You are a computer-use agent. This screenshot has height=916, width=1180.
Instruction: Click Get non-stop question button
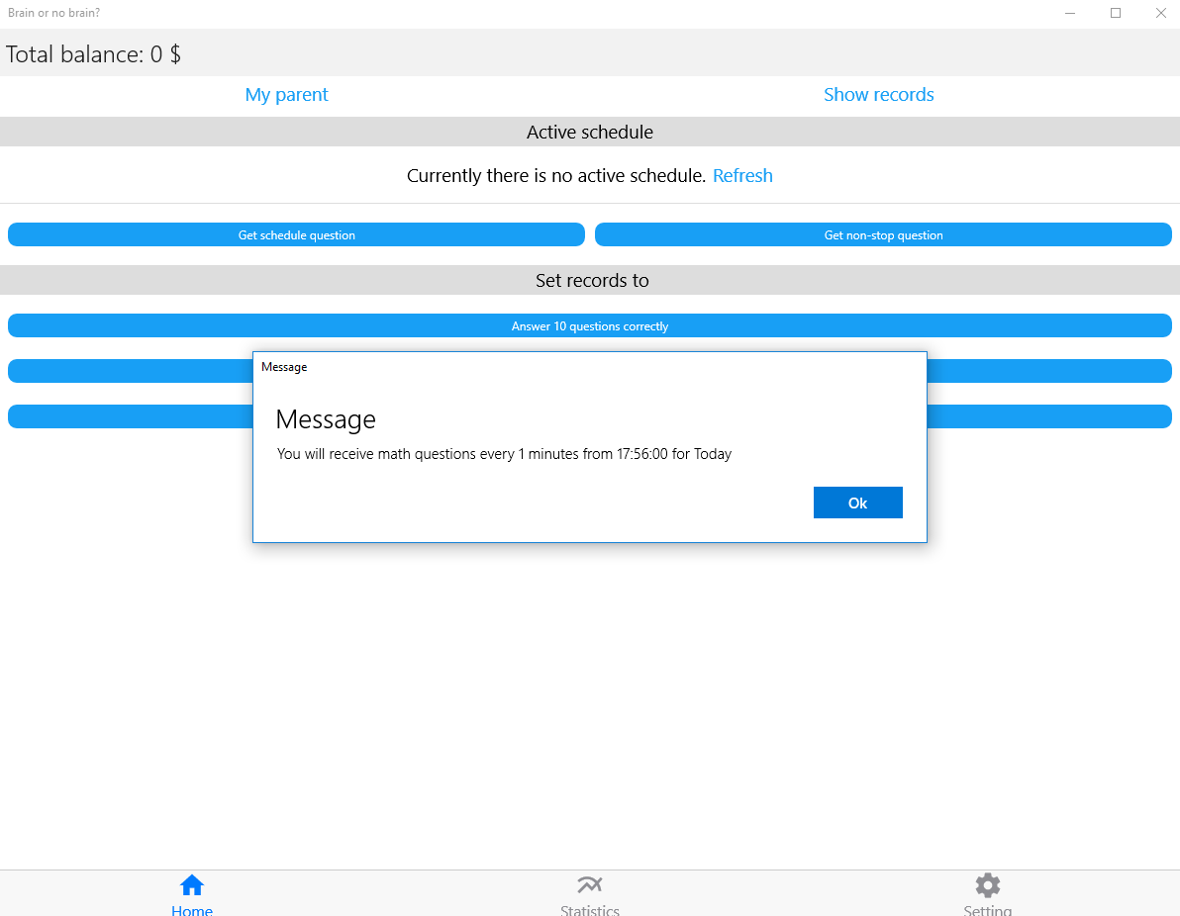point(883,234)
